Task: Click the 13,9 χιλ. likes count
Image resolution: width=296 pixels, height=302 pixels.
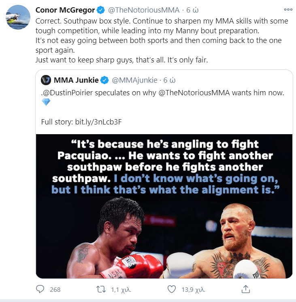Action: coord(194,290)
